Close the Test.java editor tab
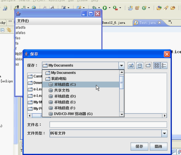This screenshot has height=155, width=181. (159, 23)
